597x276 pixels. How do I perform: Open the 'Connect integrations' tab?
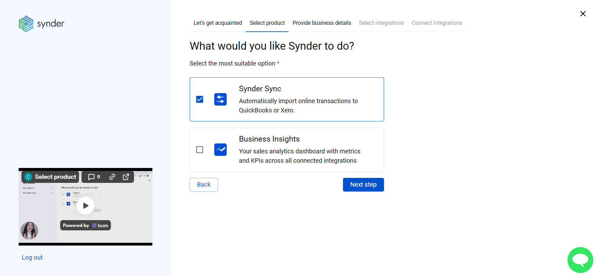click(x=437, y=23)
